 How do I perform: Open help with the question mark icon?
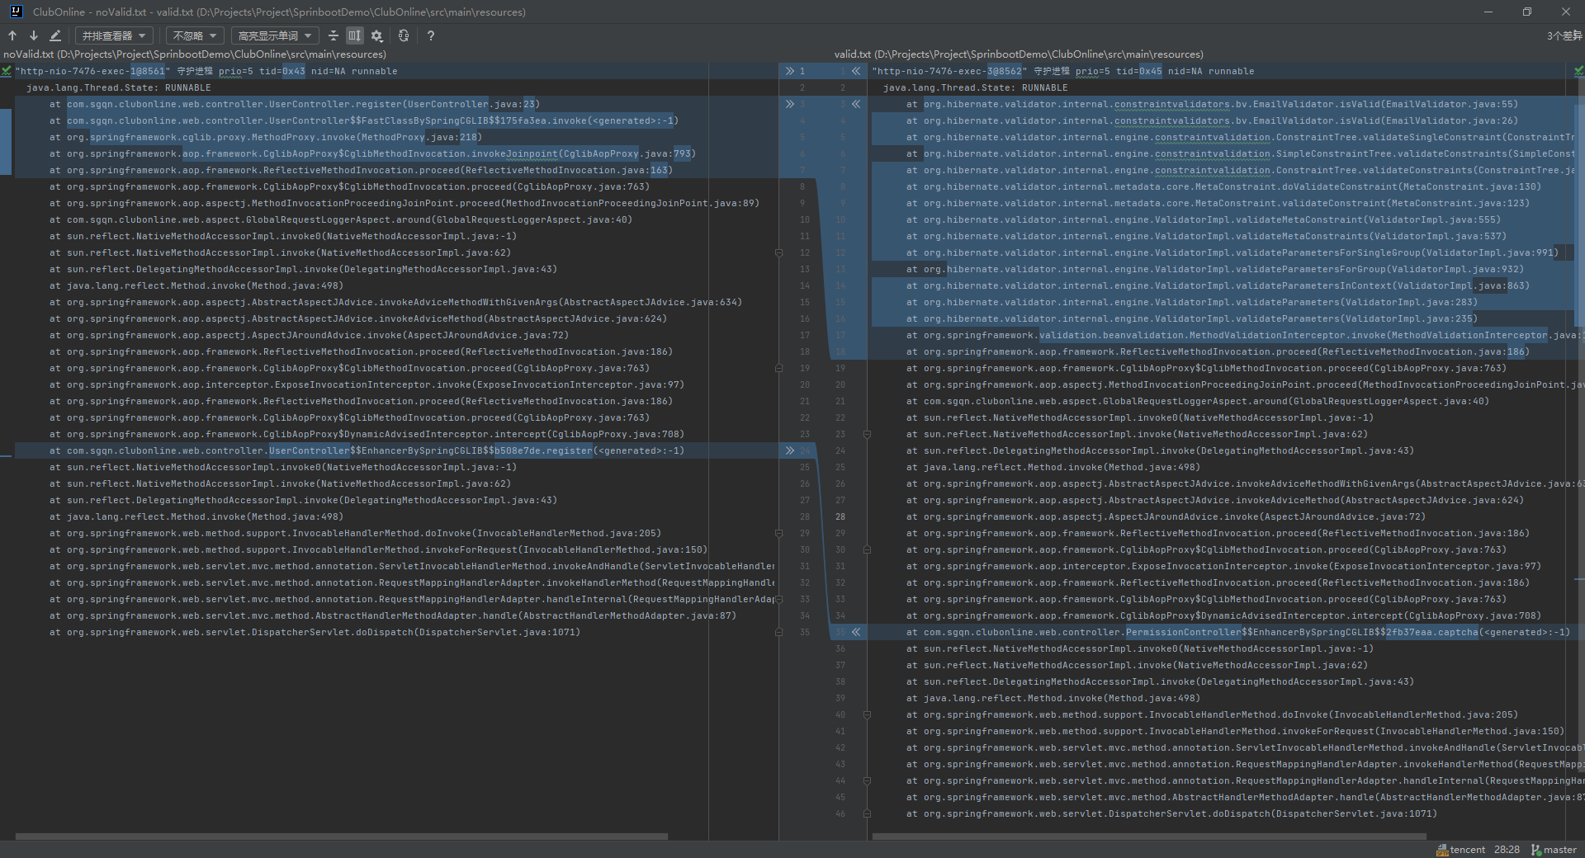tap(431, 35)
